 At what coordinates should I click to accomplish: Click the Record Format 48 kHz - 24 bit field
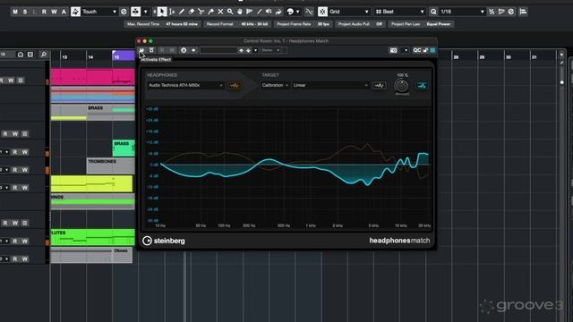click(x=237, y=24)
